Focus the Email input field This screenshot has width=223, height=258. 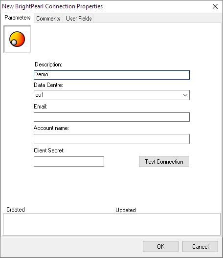(111, 117)
